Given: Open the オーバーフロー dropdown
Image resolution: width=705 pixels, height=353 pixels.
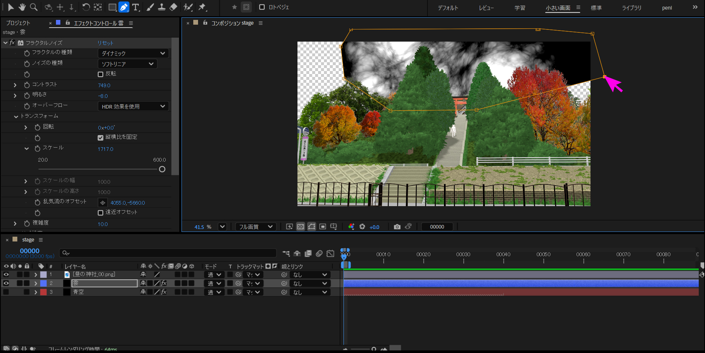Looking at the screenshot, I should click(x=133, y=106).
